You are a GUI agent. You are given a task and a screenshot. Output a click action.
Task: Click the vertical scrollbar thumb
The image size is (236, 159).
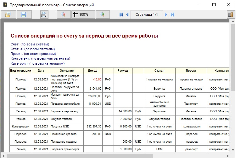[x=233, y=58]
